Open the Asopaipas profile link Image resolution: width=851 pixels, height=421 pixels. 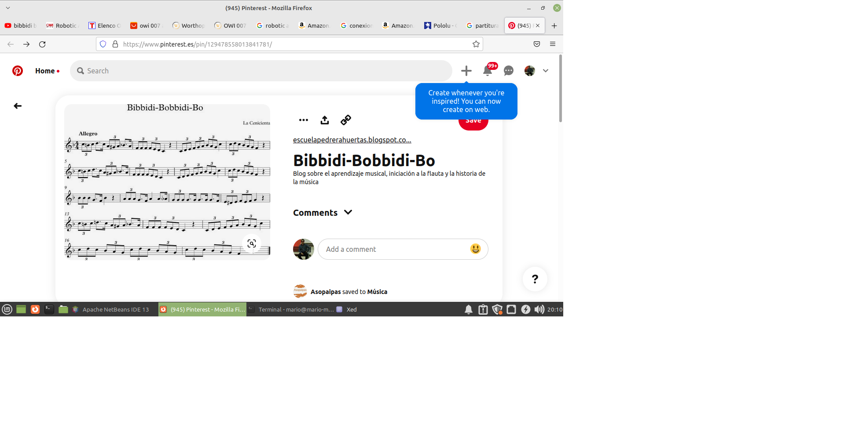[x=326, y=292]
